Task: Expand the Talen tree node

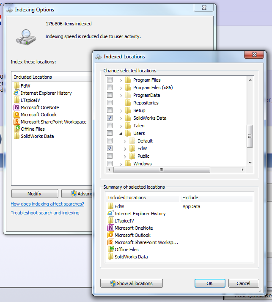Action: (121, 126)
